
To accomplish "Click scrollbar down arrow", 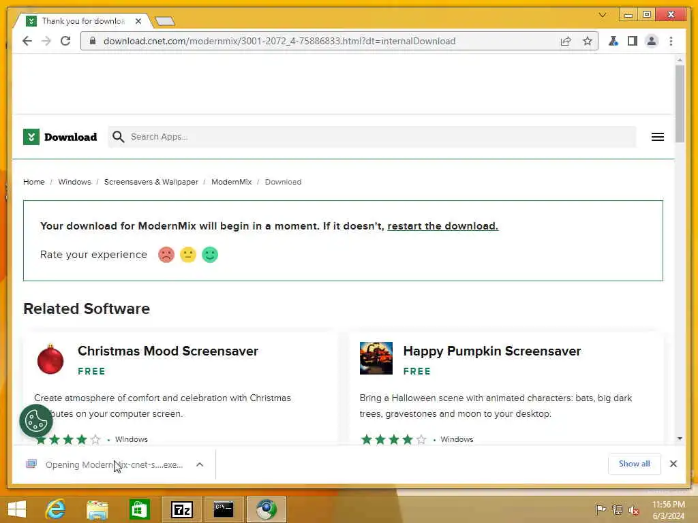I will point(680,439).
